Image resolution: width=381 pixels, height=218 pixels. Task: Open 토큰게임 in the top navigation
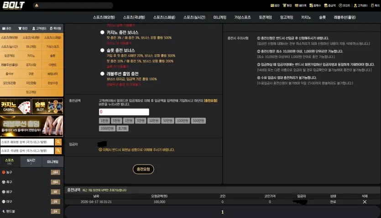pyautogui.click(x=266, y=17)
